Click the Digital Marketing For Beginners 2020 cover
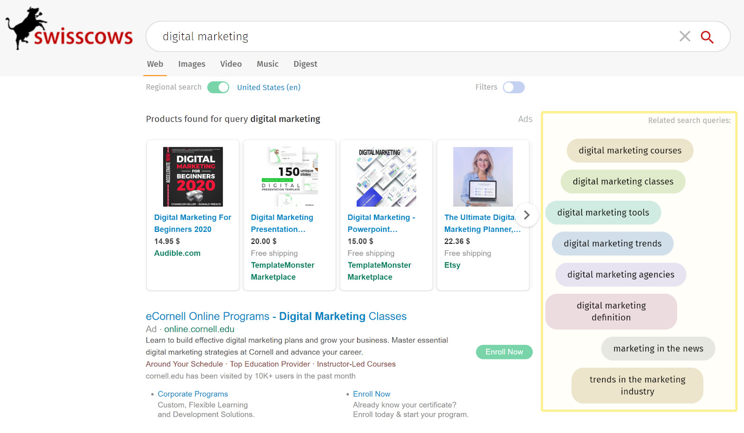The height and width of the screenshot is (433, 744). pyautogui.click(x=193, y=177)
